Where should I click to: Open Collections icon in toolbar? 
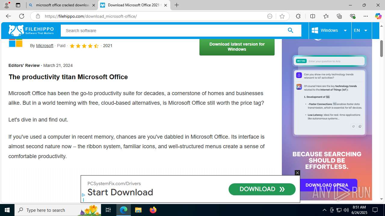[339, 16]
